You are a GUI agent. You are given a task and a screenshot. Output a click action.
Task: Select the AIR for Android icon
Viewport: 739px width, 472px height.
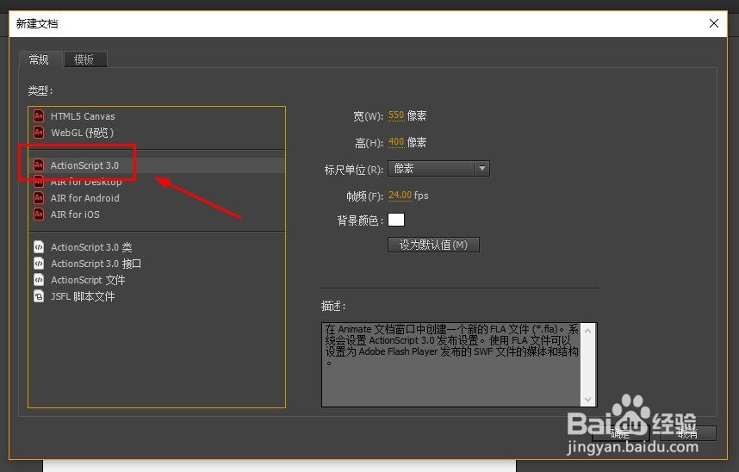[x=39, y=197]
